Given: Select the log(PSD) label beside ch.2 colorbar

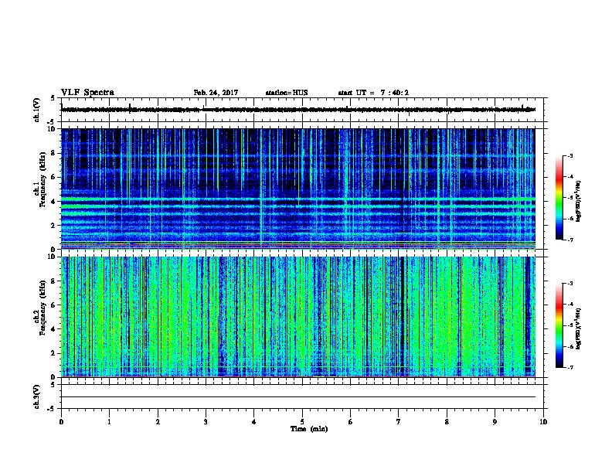Looking at the screenshot, I should (x=579, y=328).
